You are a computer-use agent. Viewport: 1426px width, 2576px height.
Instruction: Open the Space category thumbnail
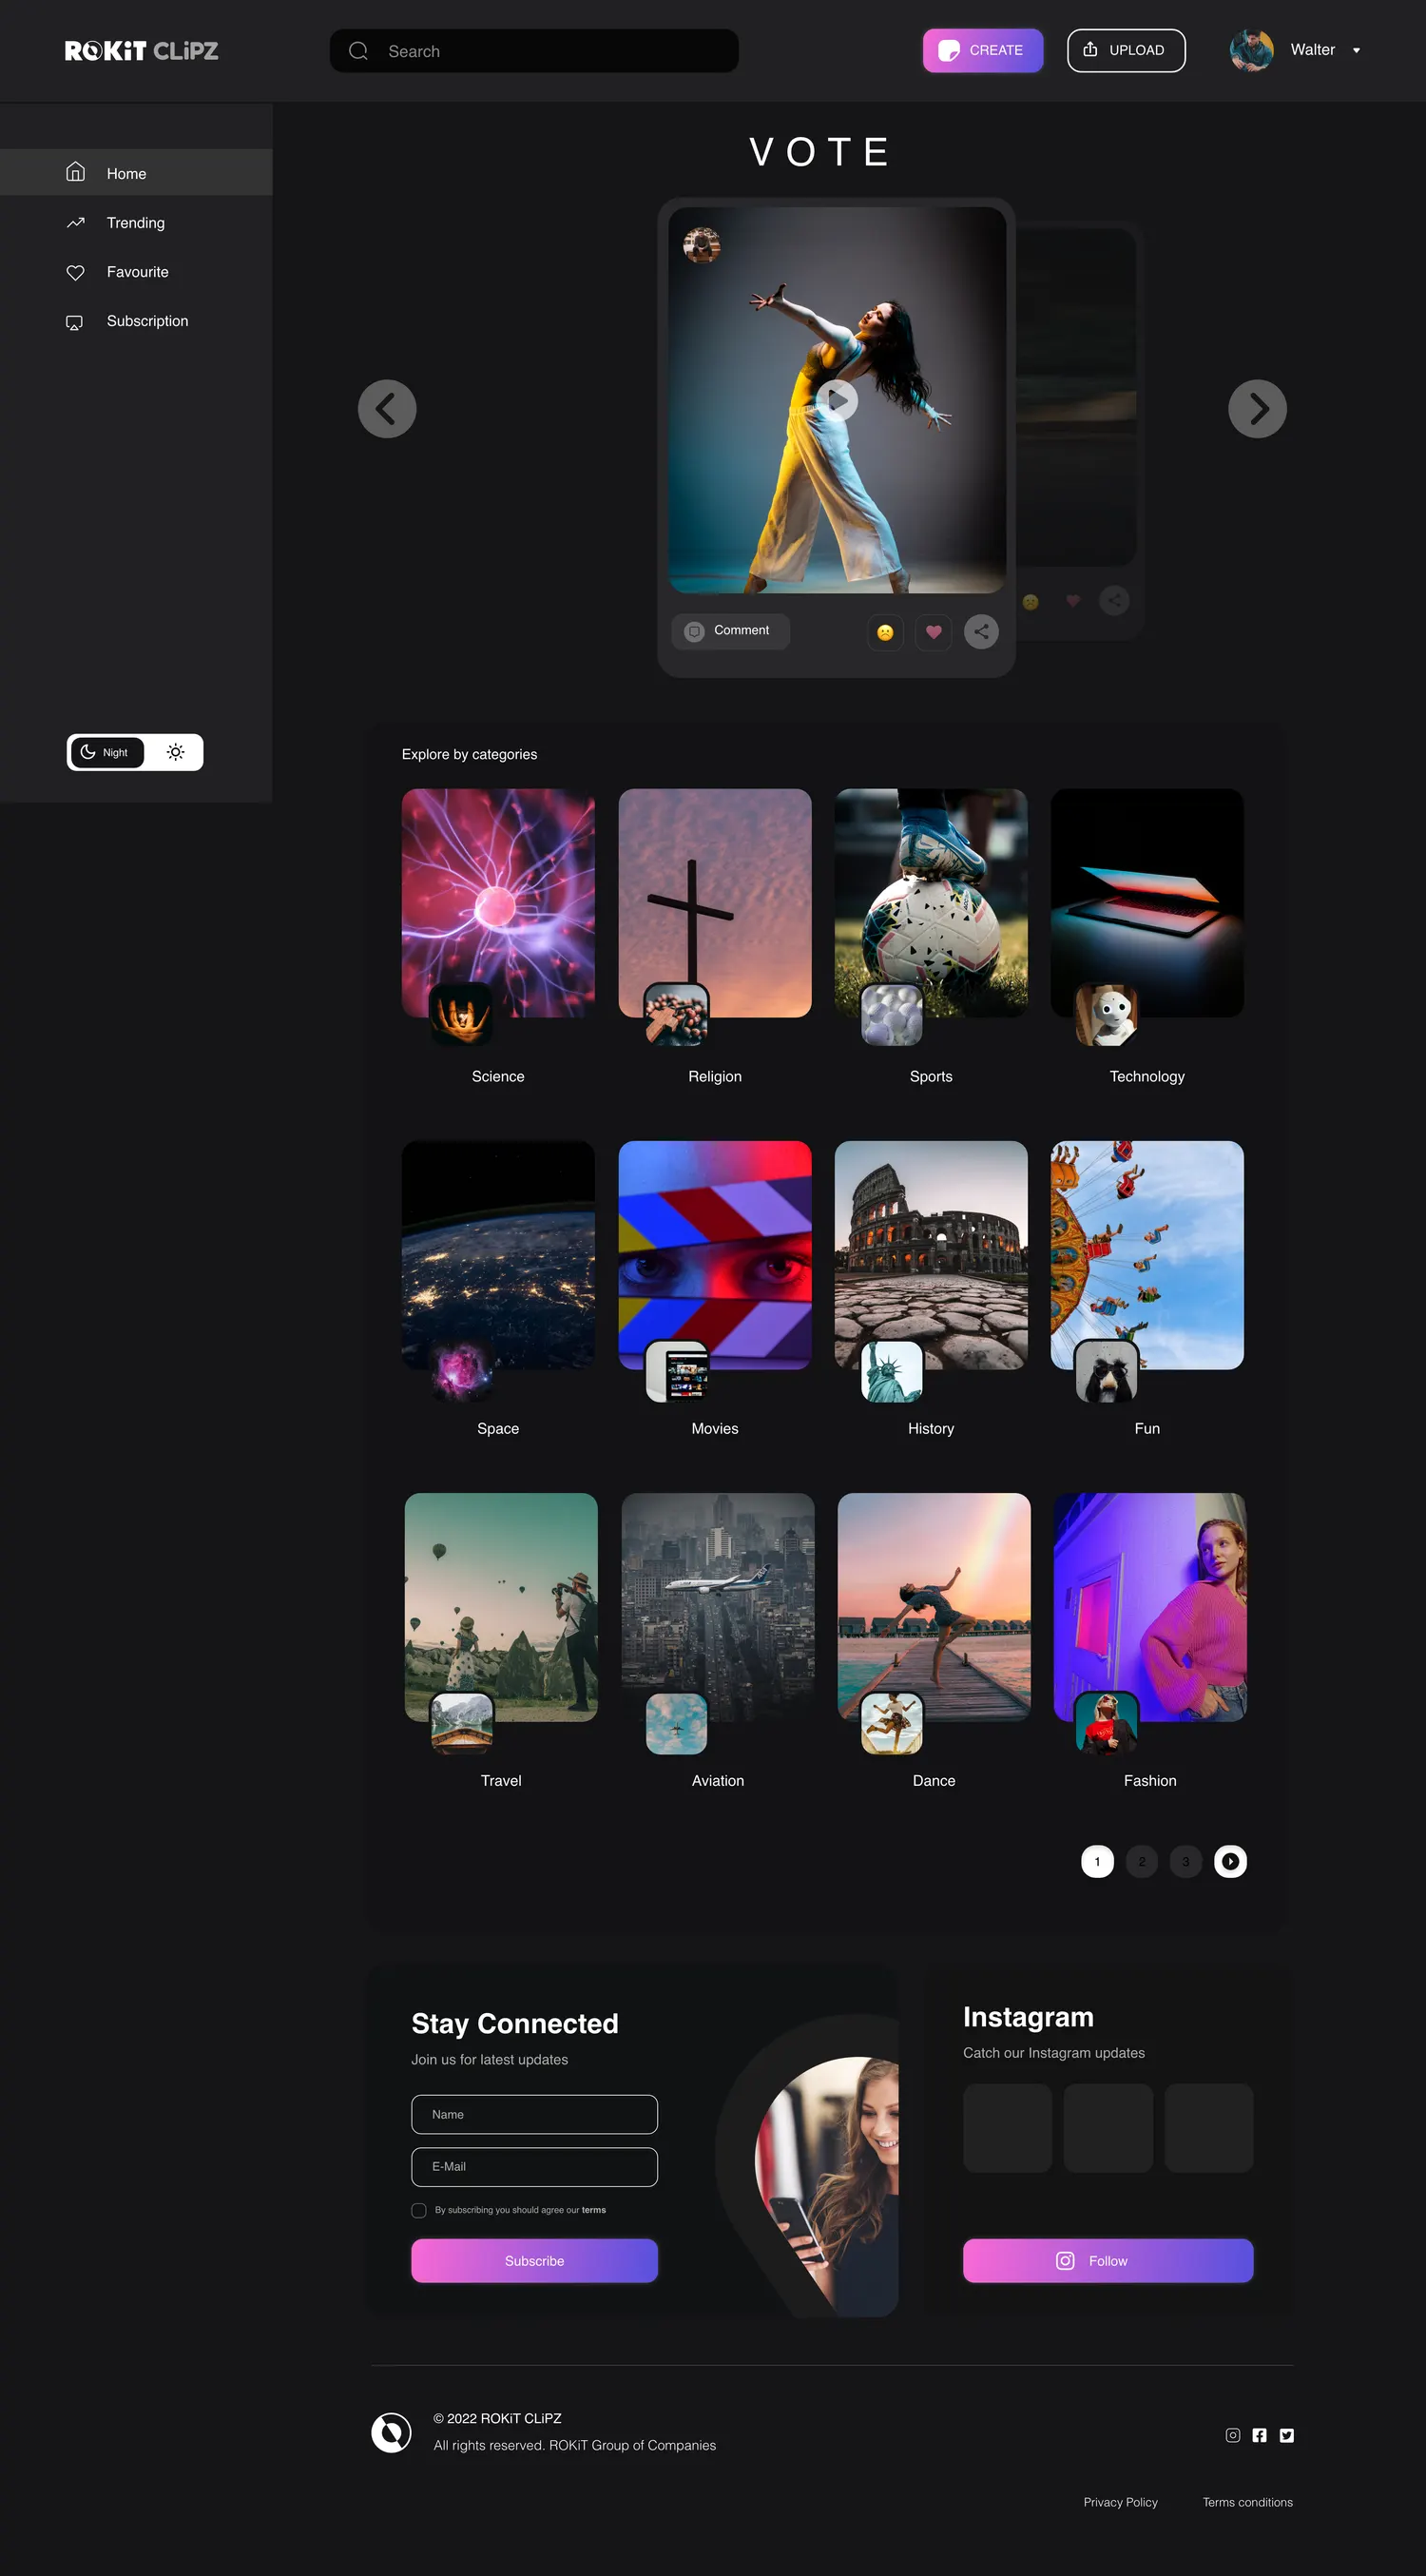(498, 1254)
